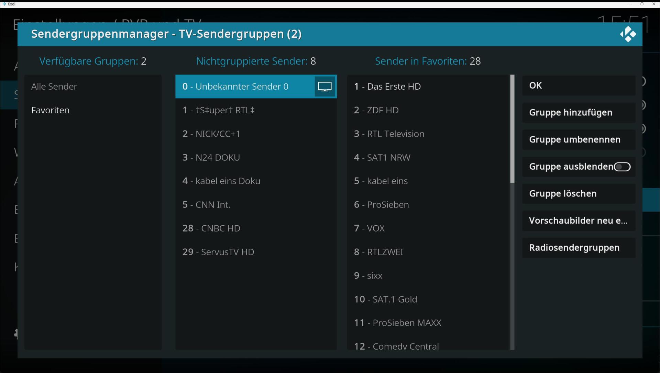
Task: Select favorite channel Das Erste HD
Action: (x=428, y=87)
